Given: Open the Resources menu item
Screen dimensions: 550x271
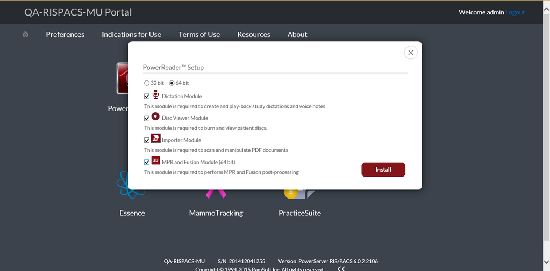Looking at the screenshot, I should [x=254, y=34].
